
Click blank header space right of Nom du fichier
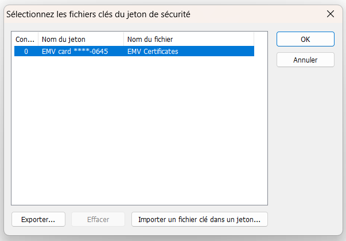[261, 39]
